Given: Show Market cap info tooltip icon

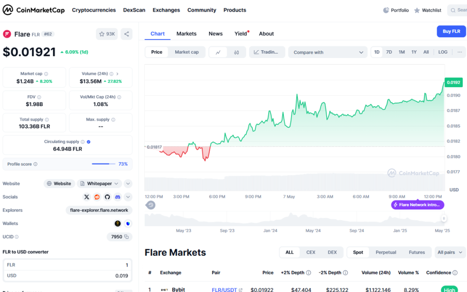Looking at the screenshot, I should [46, 74].
